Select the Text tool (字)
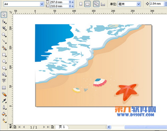This screenshot has height=131, width=167. tap(4, 81)
